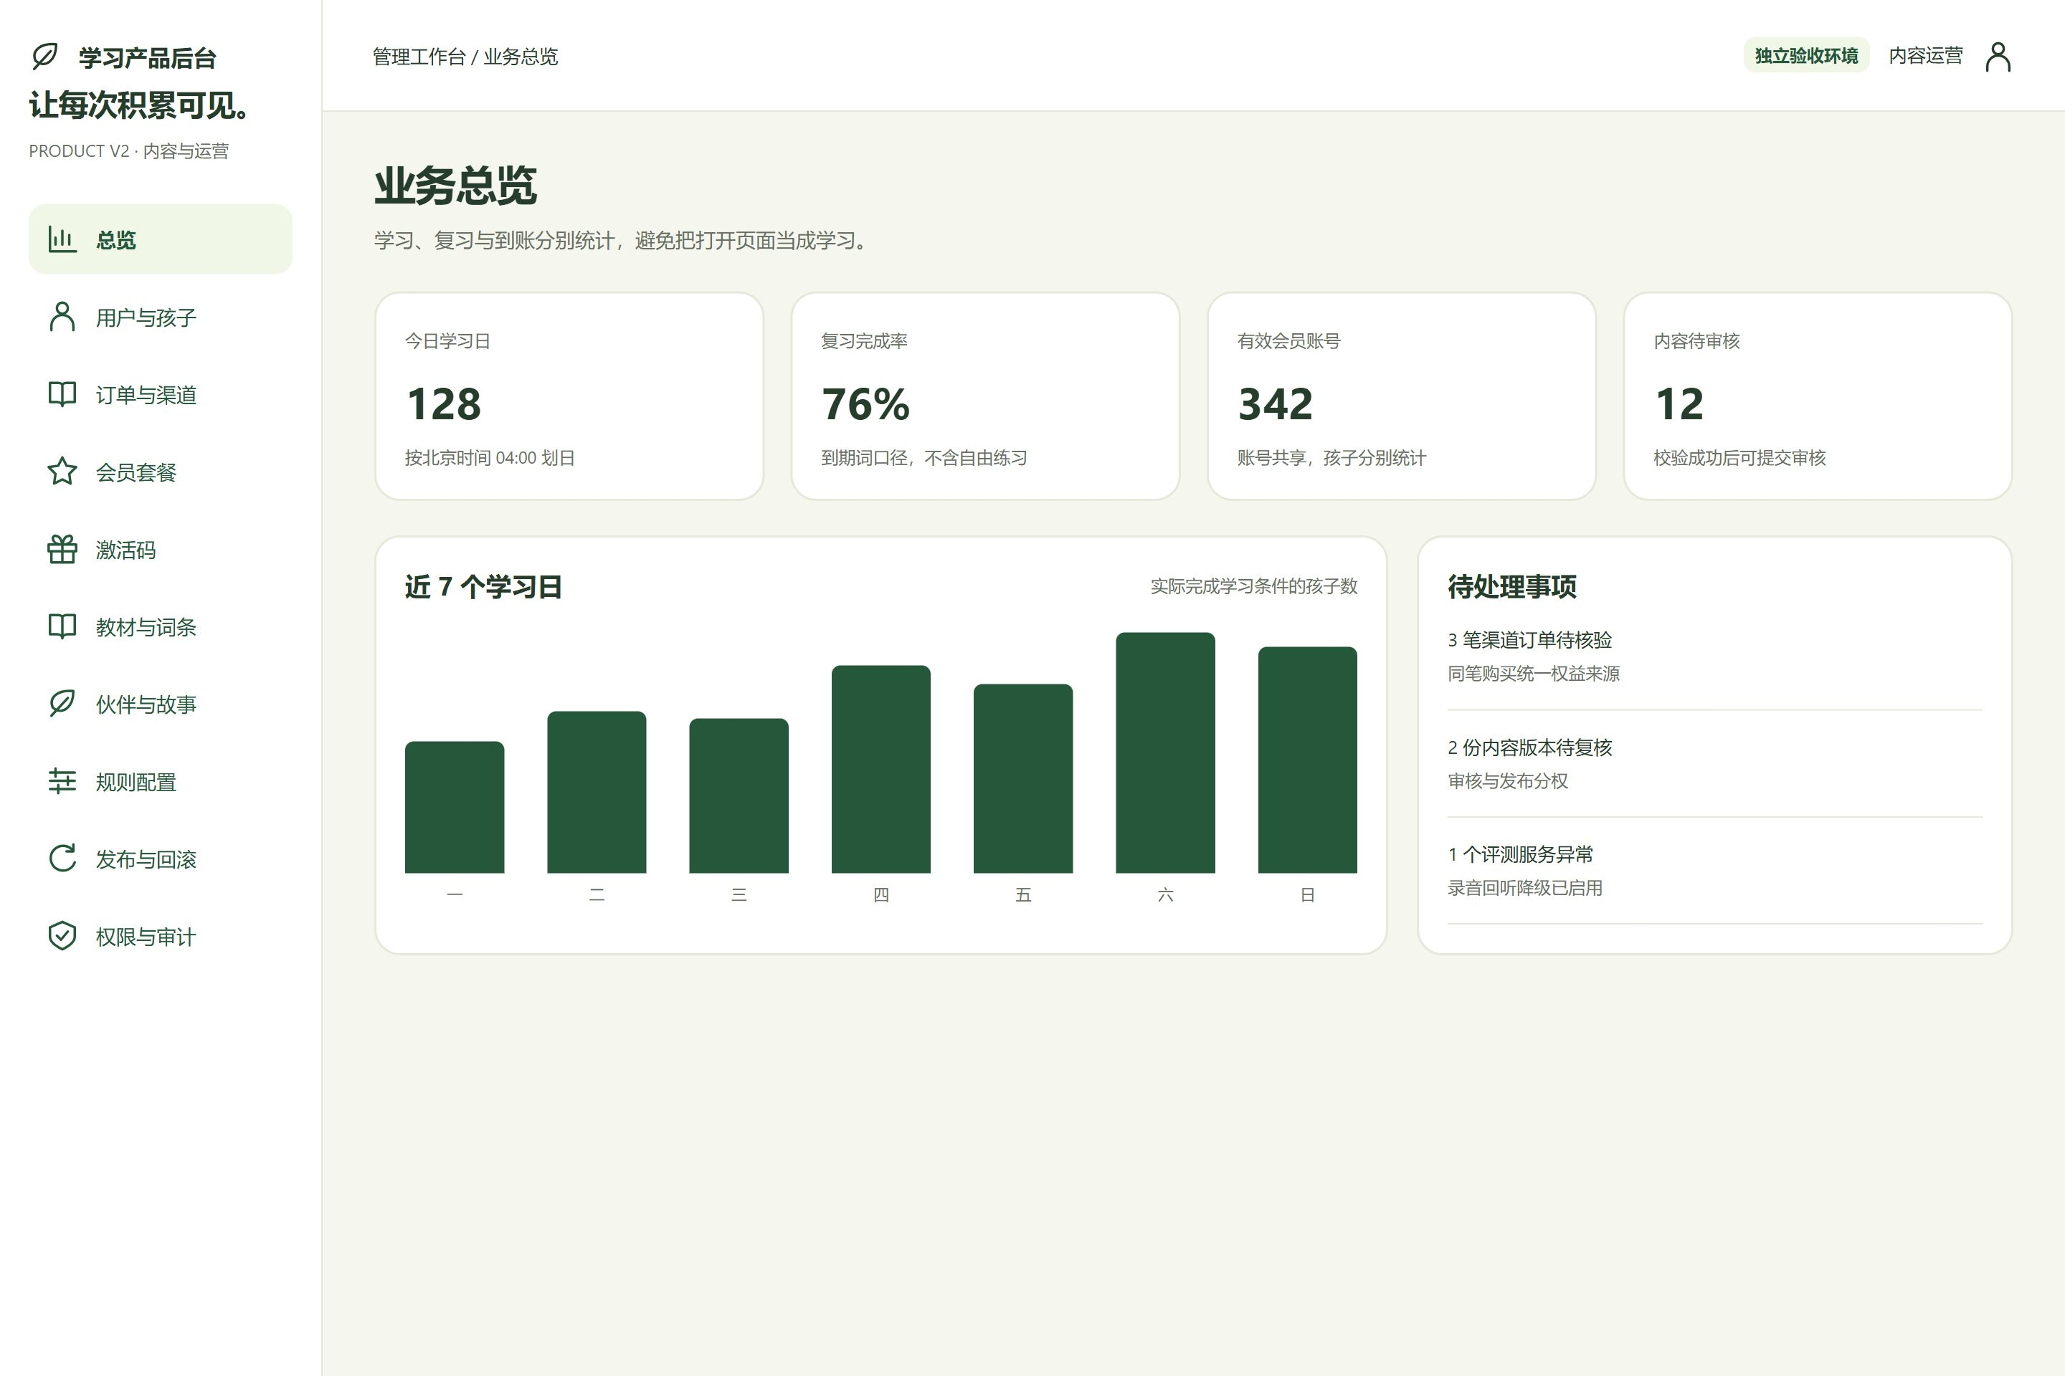Click the 内容运营 account label

tap(1925, 55)
